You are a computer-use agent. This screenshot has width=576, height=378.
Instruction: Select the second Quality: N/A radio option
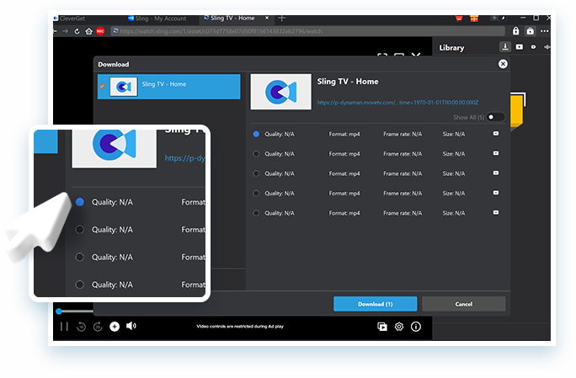(x=256, y=154)
